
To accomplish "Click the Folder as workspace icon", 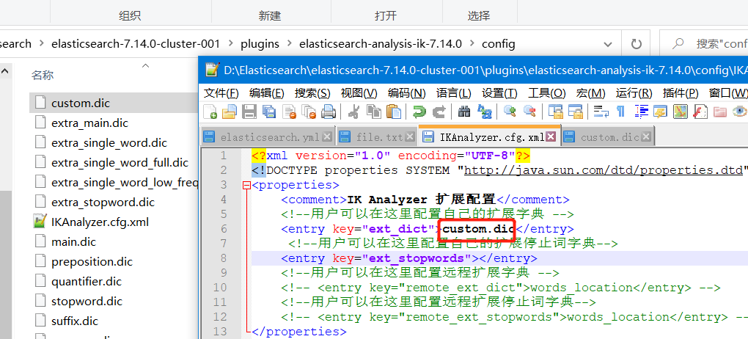I will (720, 112).
